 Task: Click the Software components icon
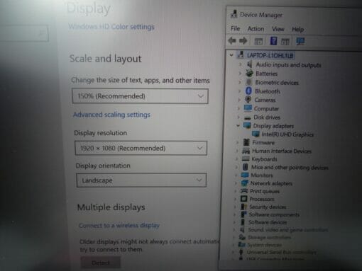coord(243,214)
